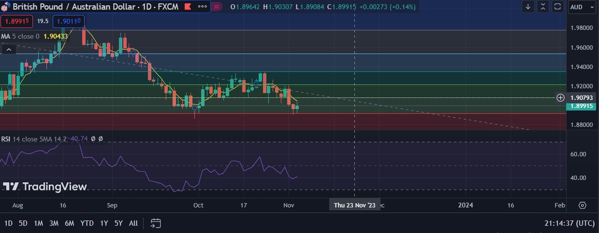Click the Thu 23 Nov '23 date label
The width and height of the screenshot is (599, 233).
click(355, 205)
